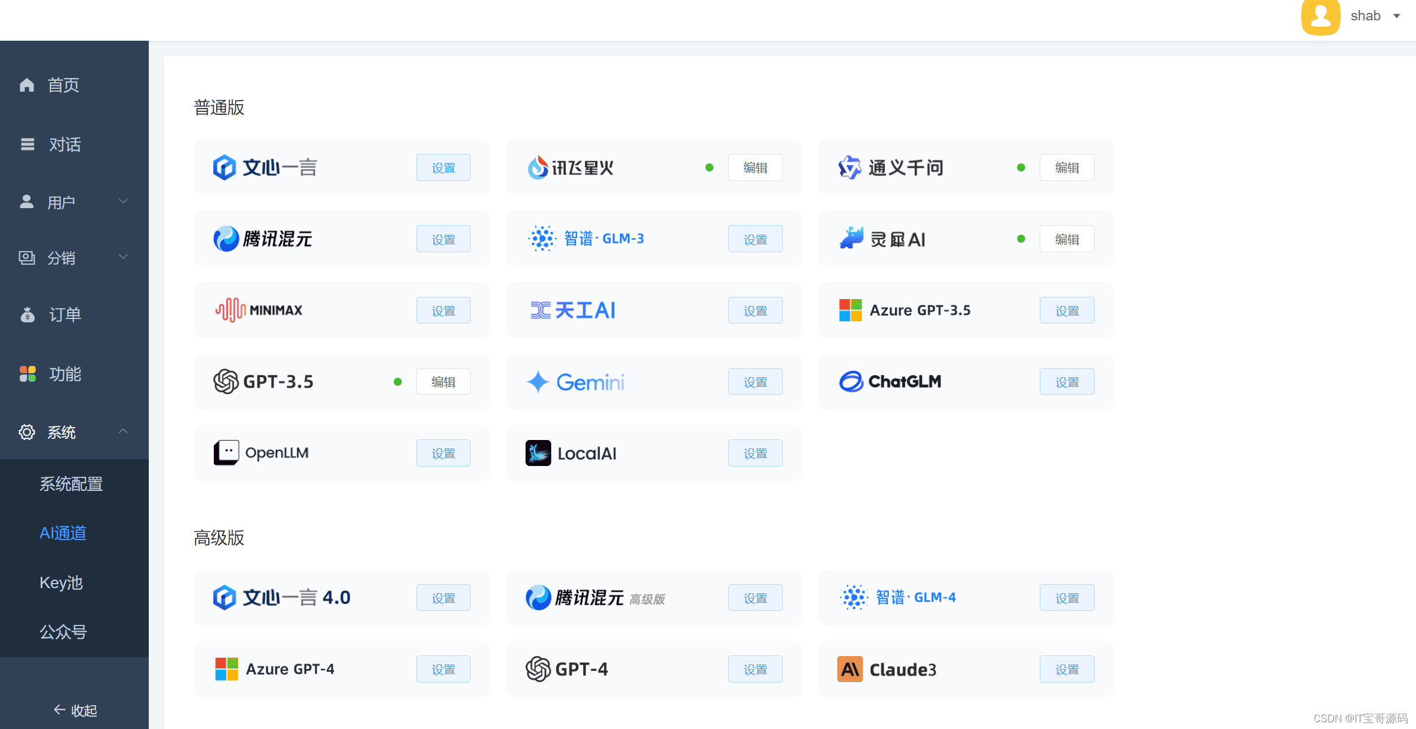Click the Azure GPT-4 Microsoft logo
The width and height of the screenshot is (1416, 729).
226,669
